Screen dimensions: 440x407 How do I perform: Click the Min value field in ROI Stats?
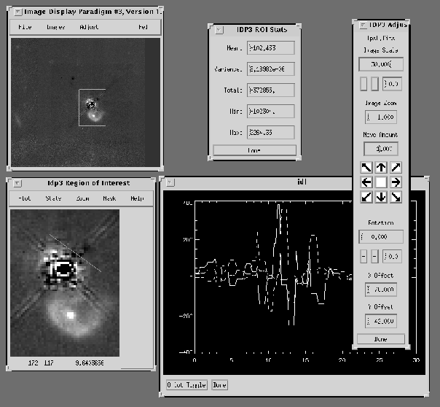(271, 111)
